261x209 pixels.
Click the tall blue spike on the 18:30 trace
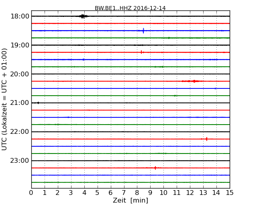point(143,31)
